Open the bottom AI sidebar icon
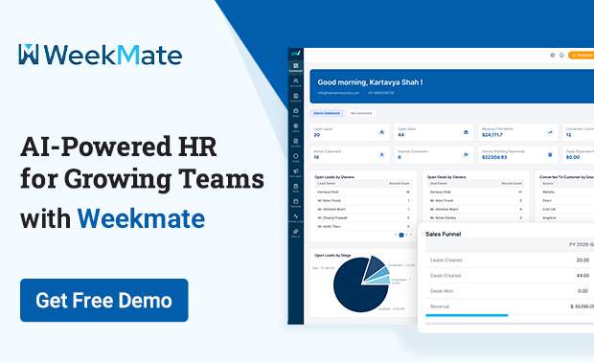This screenshot has width=594, height=362. [296, 233]
